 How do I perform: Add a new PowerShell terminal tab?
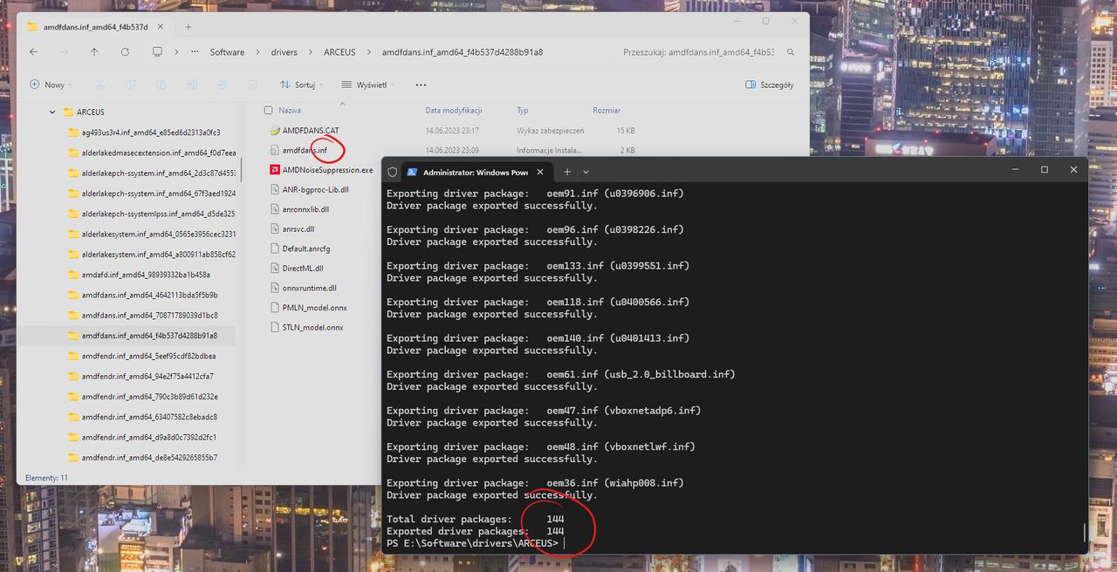(x=567, y=172)
